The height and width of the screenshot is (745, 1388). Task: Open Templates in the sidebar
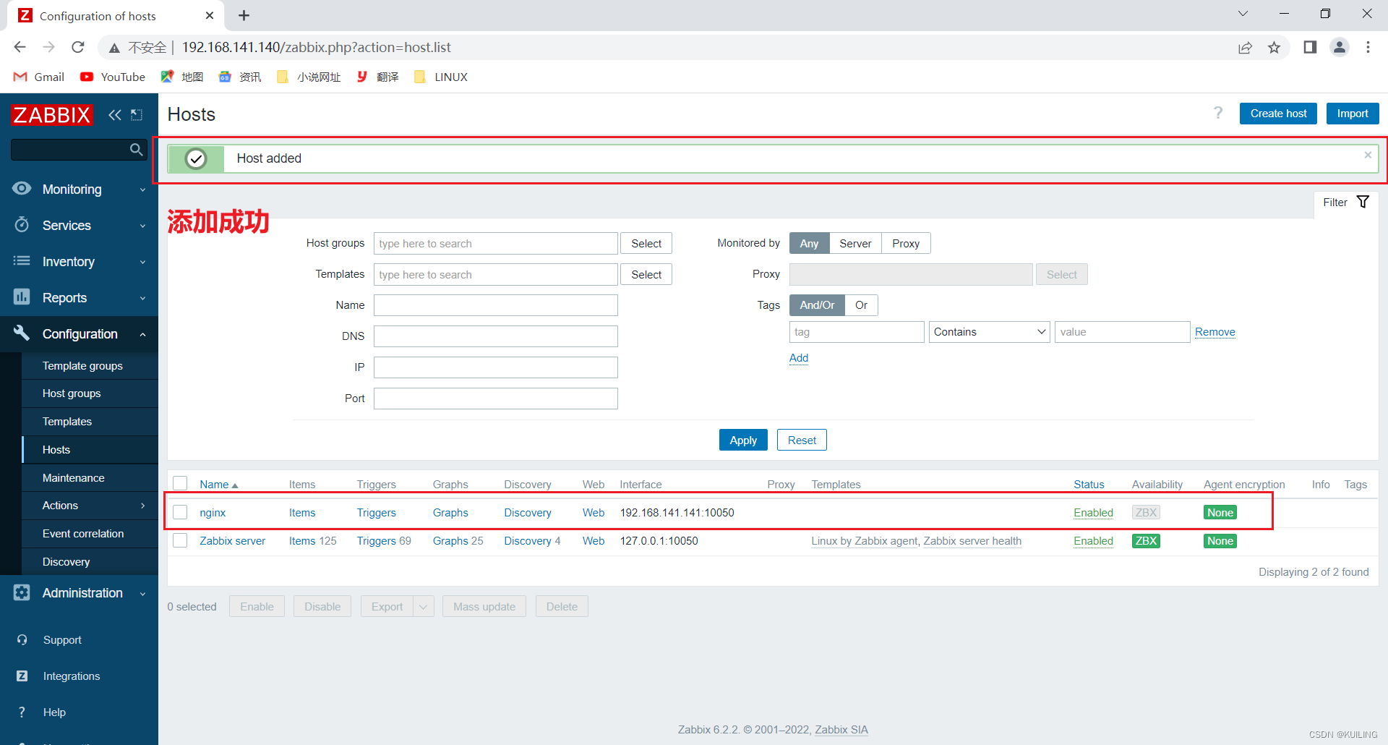(x=90, y=422)
